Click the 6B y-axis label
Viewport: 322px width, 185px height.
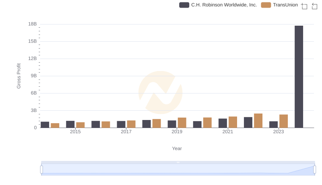[34, 93]
